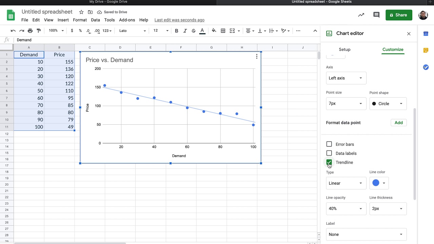Viewport: 434px width, 244px height.
Task: Switch to Customize tab in Chart editor
Action: (393, 49)
